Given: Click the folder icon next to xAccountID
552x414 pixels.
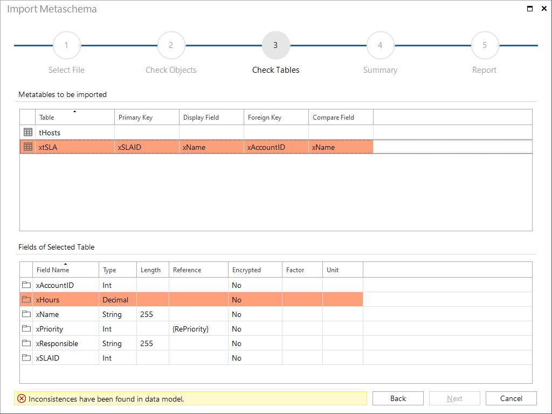Looking at the screenshot, I should 26,285.
